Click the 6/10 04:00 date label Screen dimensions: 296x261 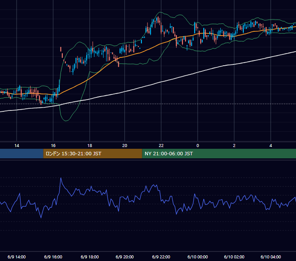click(271, 257)
